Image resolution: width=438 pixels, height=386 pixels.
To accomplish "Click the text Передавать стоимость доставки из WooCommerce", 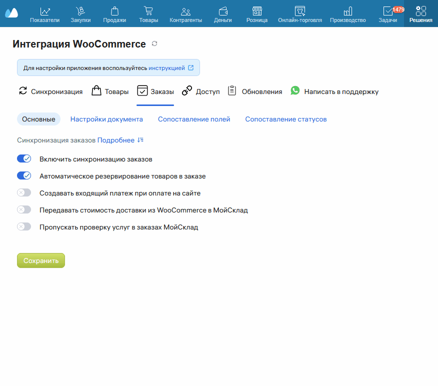I will click(123, 210).
